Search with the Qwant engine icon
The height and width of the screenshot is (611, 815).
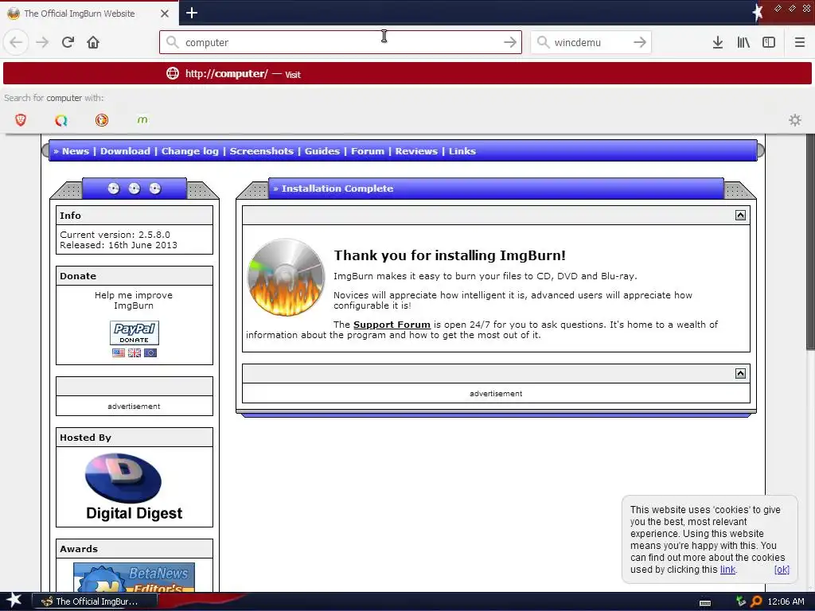[x=61, y=121]
